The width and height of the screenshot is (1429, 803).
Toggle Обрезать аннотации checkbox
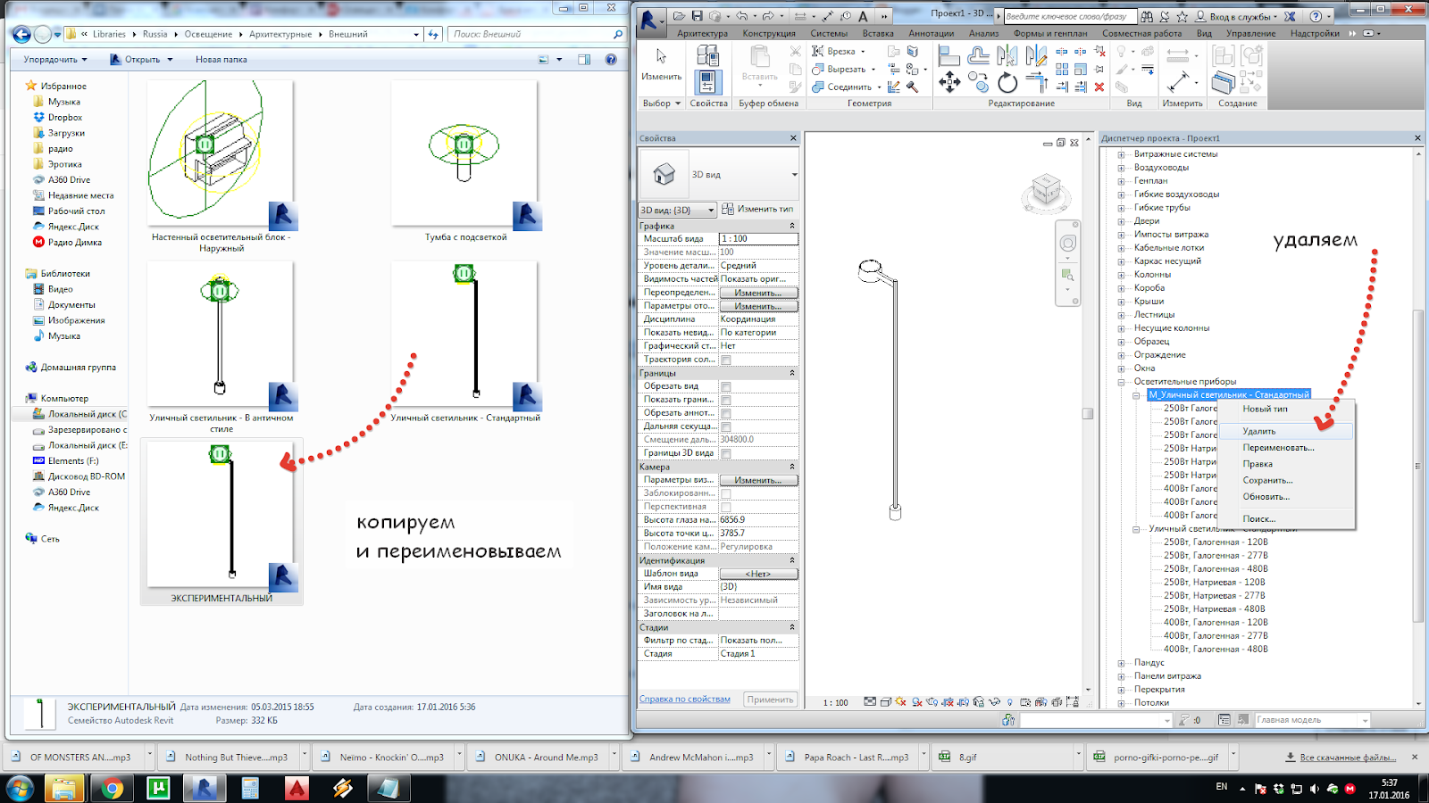[x=726, y=413]
